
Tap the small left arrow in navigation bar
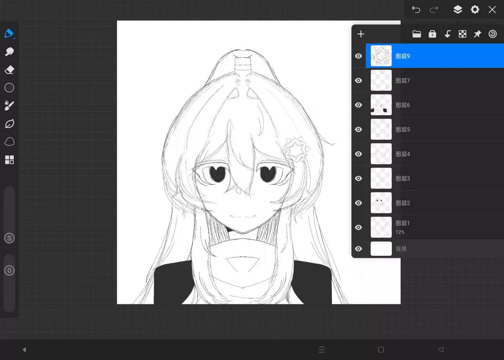(24, 350)
